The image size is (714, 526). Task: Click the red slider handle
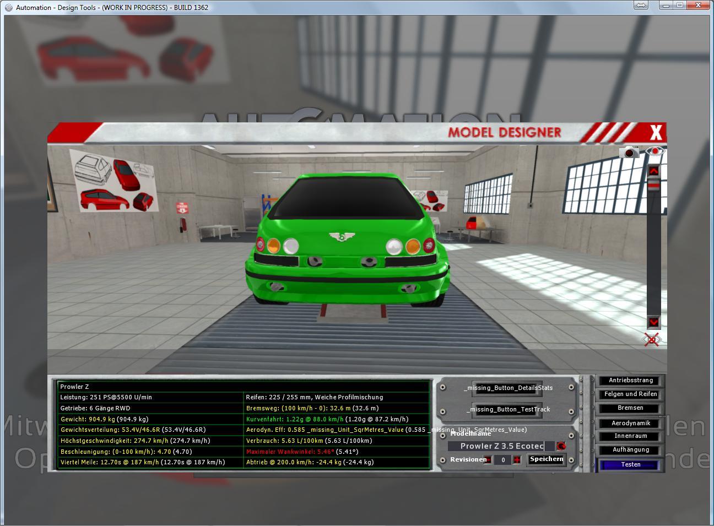[x=653, y=186]
